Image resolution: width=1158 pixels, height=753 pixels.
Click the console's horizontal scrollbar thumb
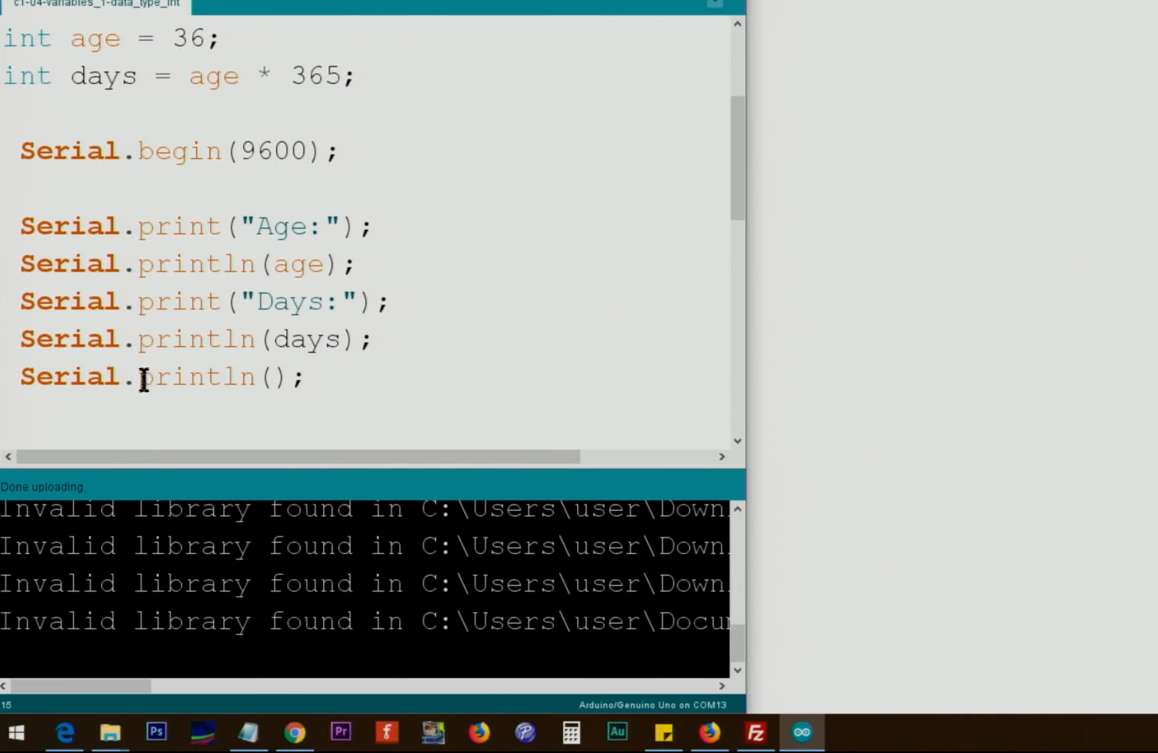click(81, 686)
